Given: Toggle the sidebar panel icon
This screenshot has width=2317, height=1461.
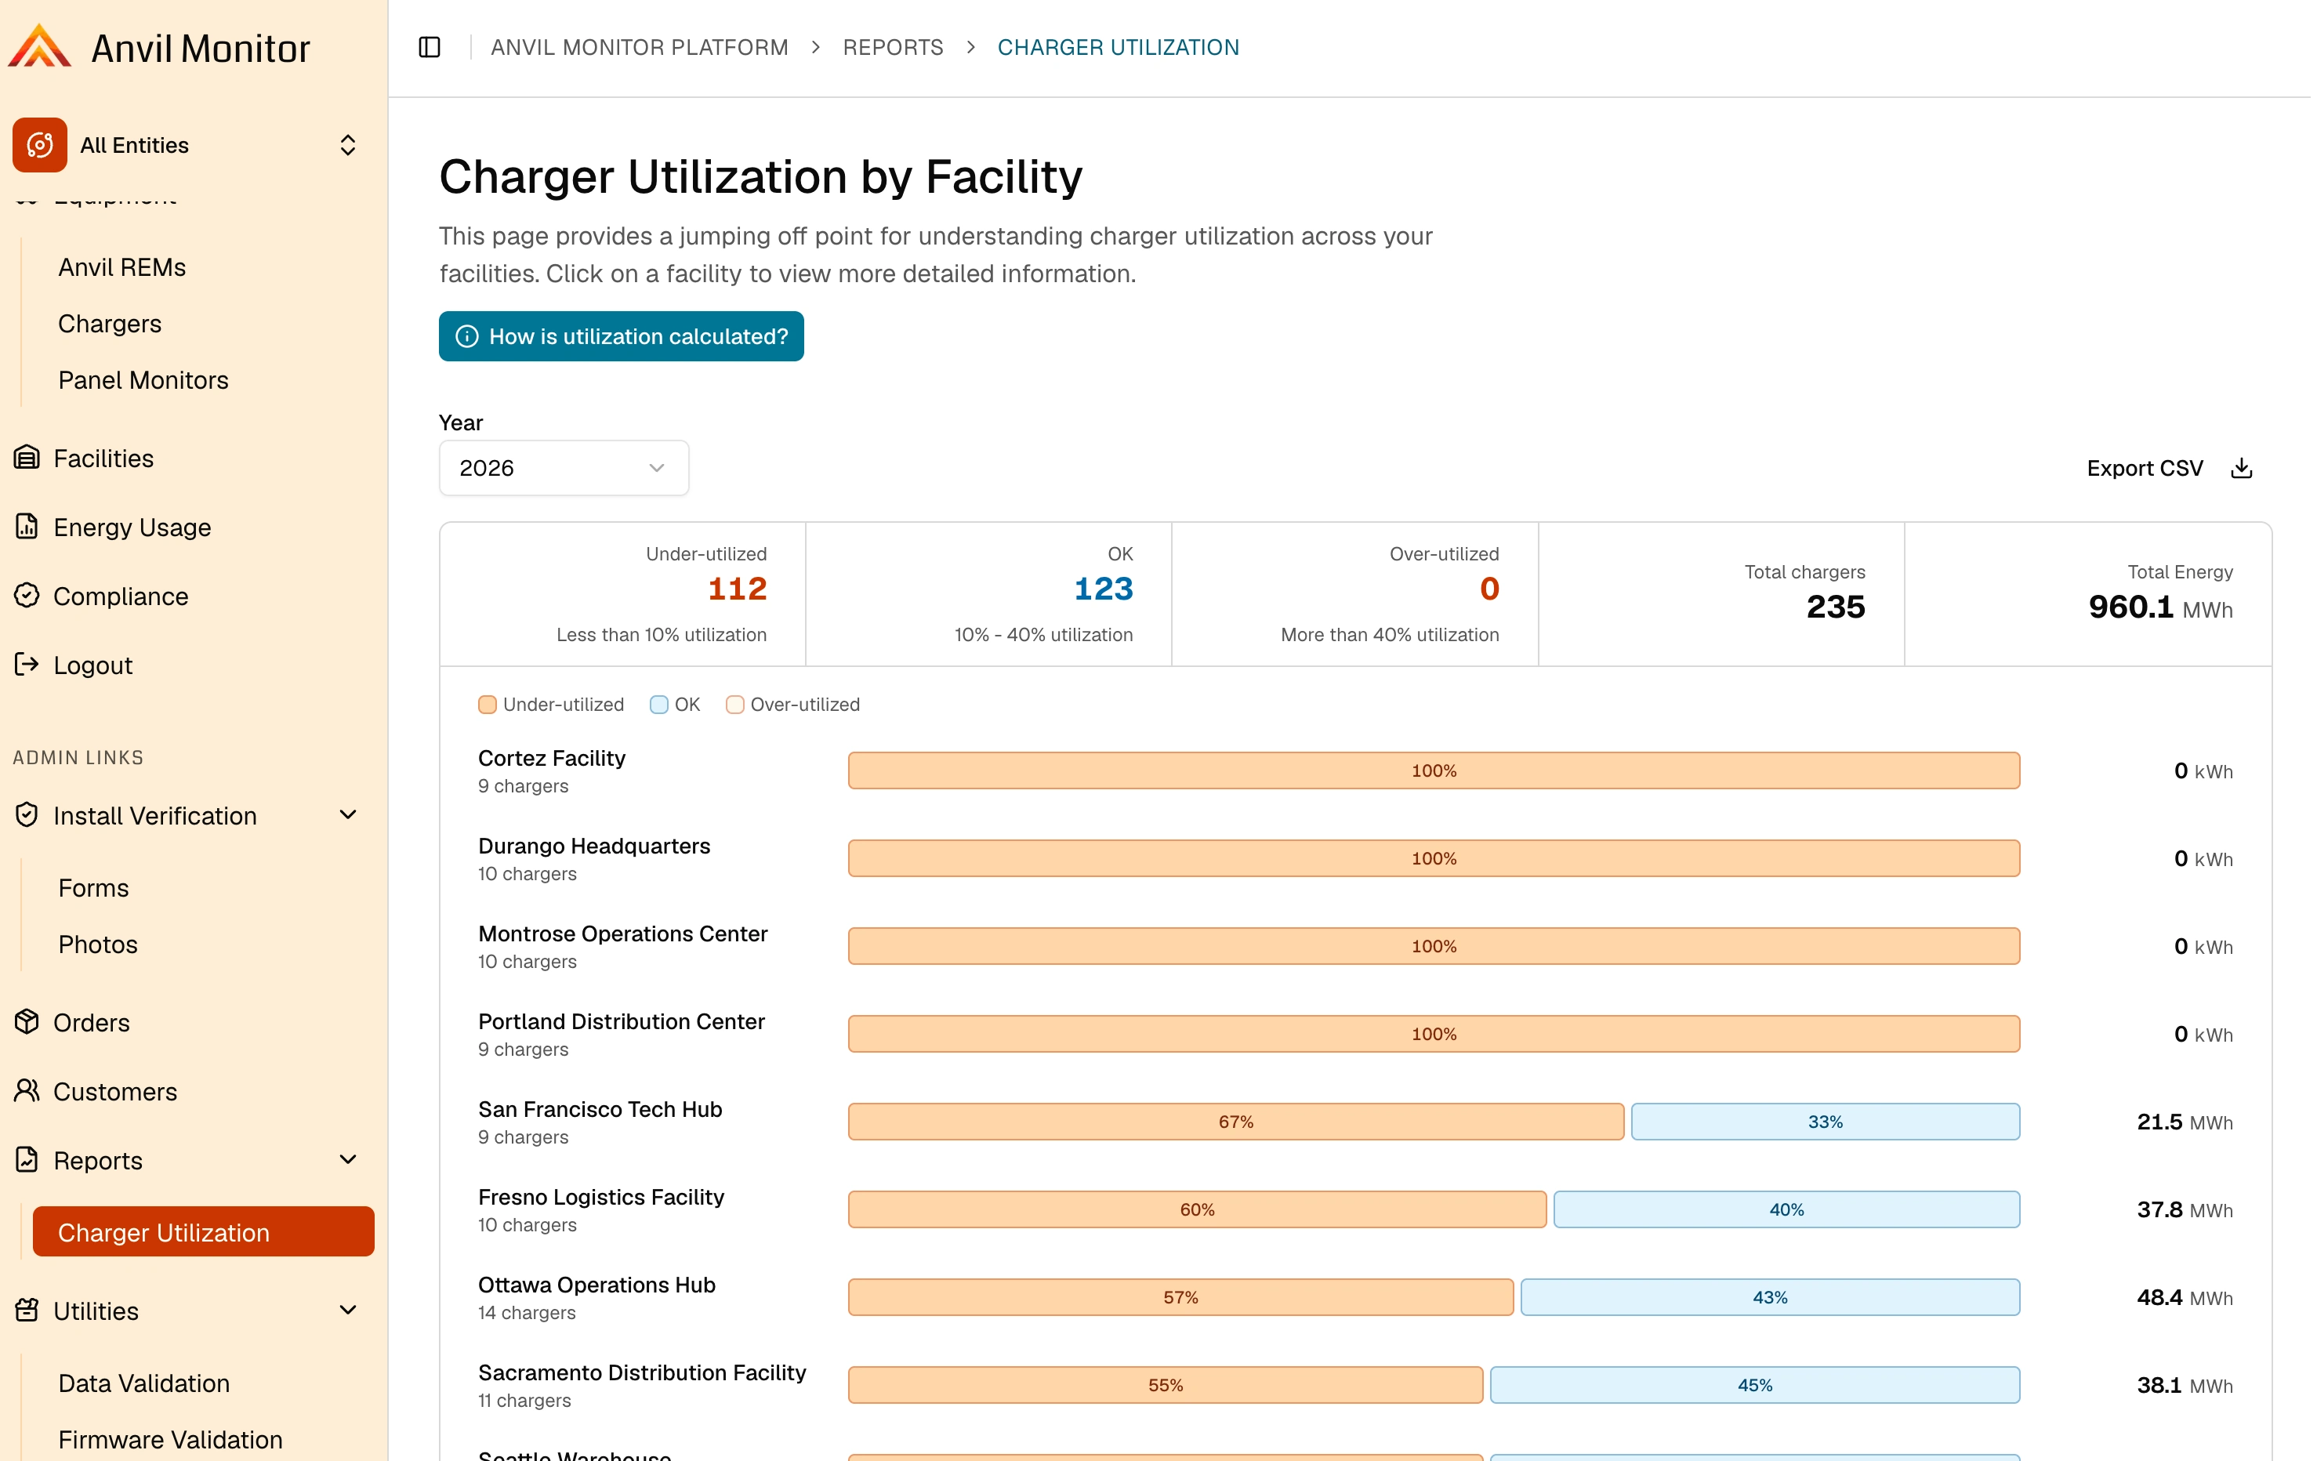Looking at the screenshot, I should click(430, 47).
